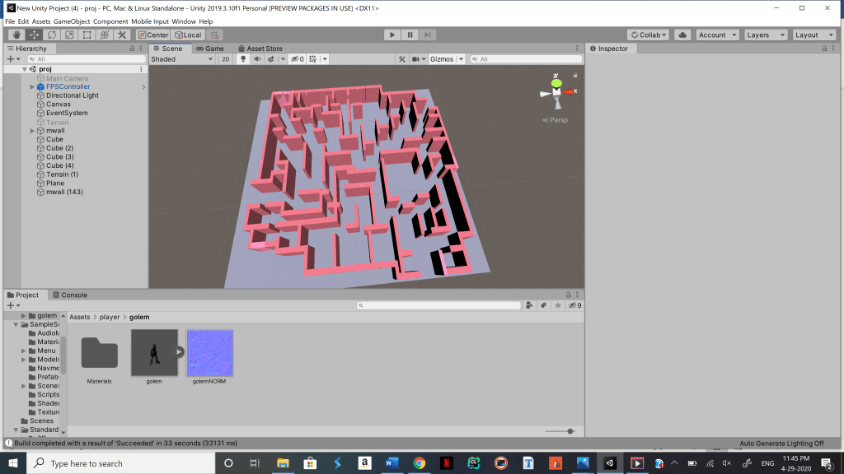Adjust the asset thumbnail size slider

pos(570,431)
